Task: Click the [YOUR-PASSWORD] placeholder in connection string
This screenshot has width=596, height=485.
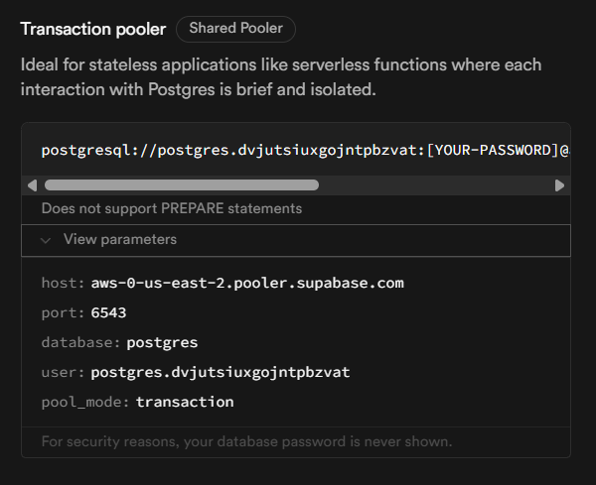Action: [x=485, y=151]
